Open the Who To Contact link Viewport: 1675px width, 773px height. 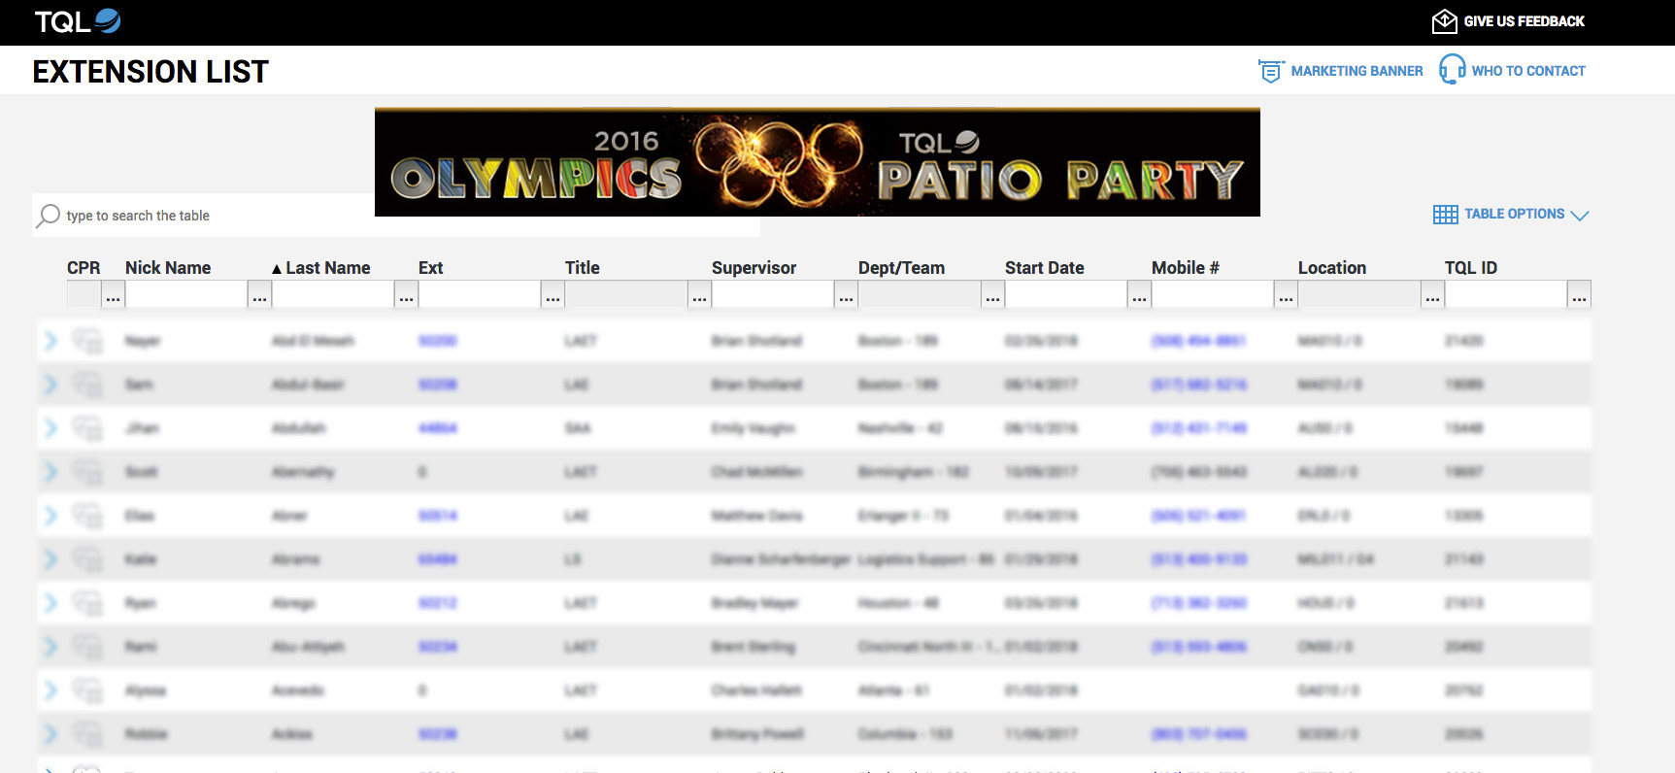pyautogui.click(x=1512, y=70)
